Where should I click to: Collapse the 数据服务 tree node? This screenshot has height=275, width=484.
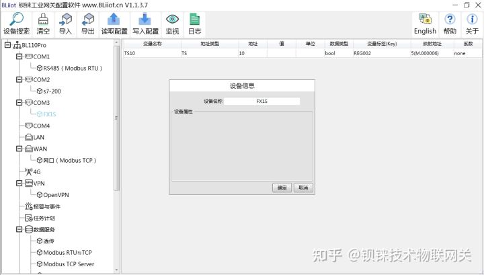(x=19, y=229)
